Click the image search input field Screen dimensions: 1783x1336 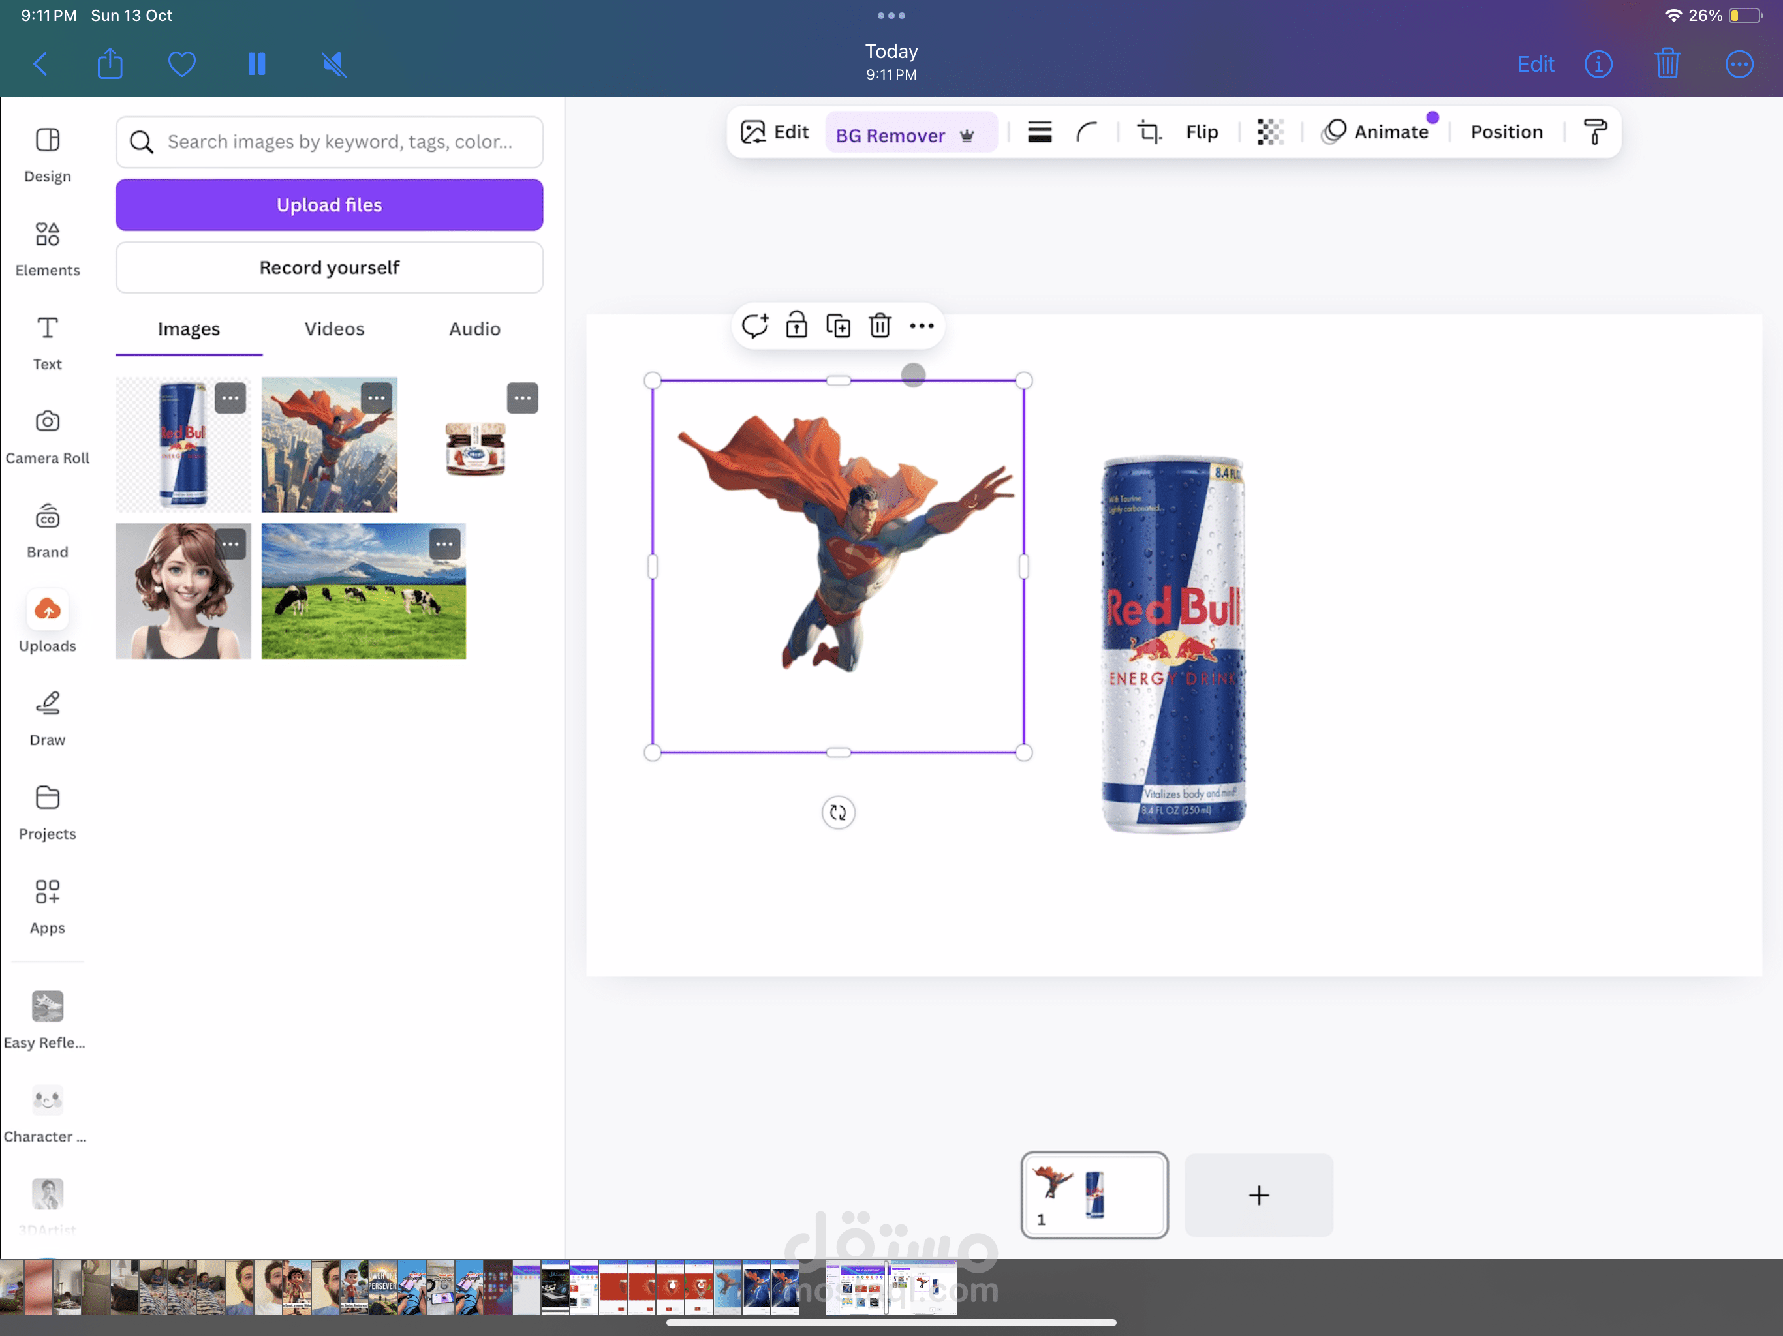click(339, 142)
